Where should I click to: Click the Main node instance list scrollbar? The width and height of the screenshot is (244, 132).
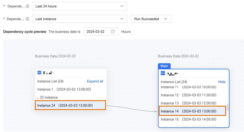[228, 107]
